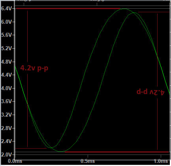Click the 1.0ms time axis label
This screenshot has height=166, width=171.
tap(161, 161)
